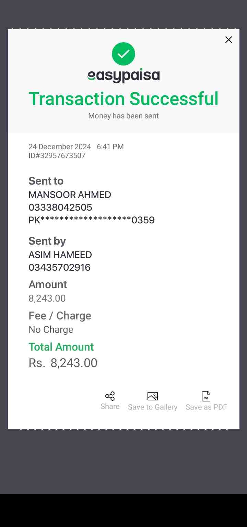Tap recipient name MANSOOR AHMED

[x=70, y=195]
